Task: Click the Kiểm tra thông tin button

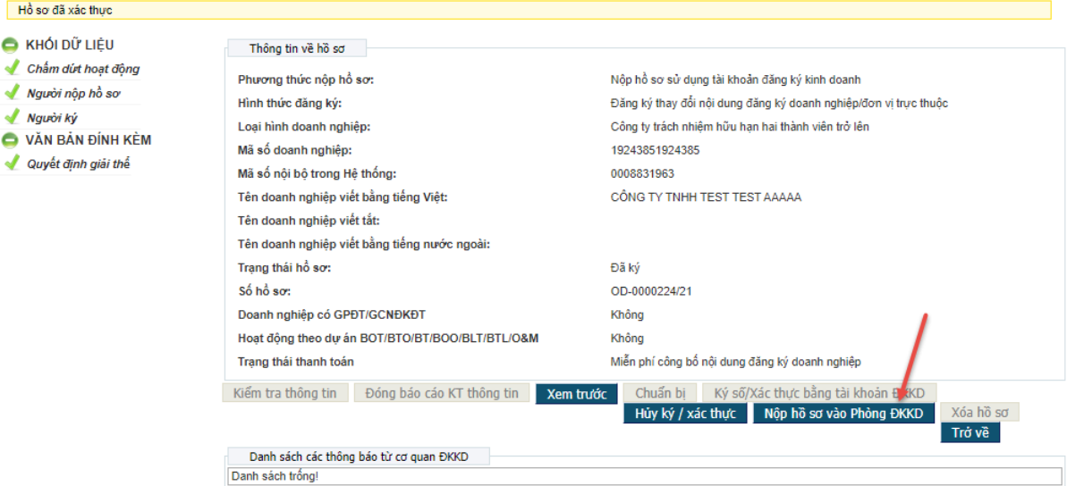Action: tap(285, 393)
